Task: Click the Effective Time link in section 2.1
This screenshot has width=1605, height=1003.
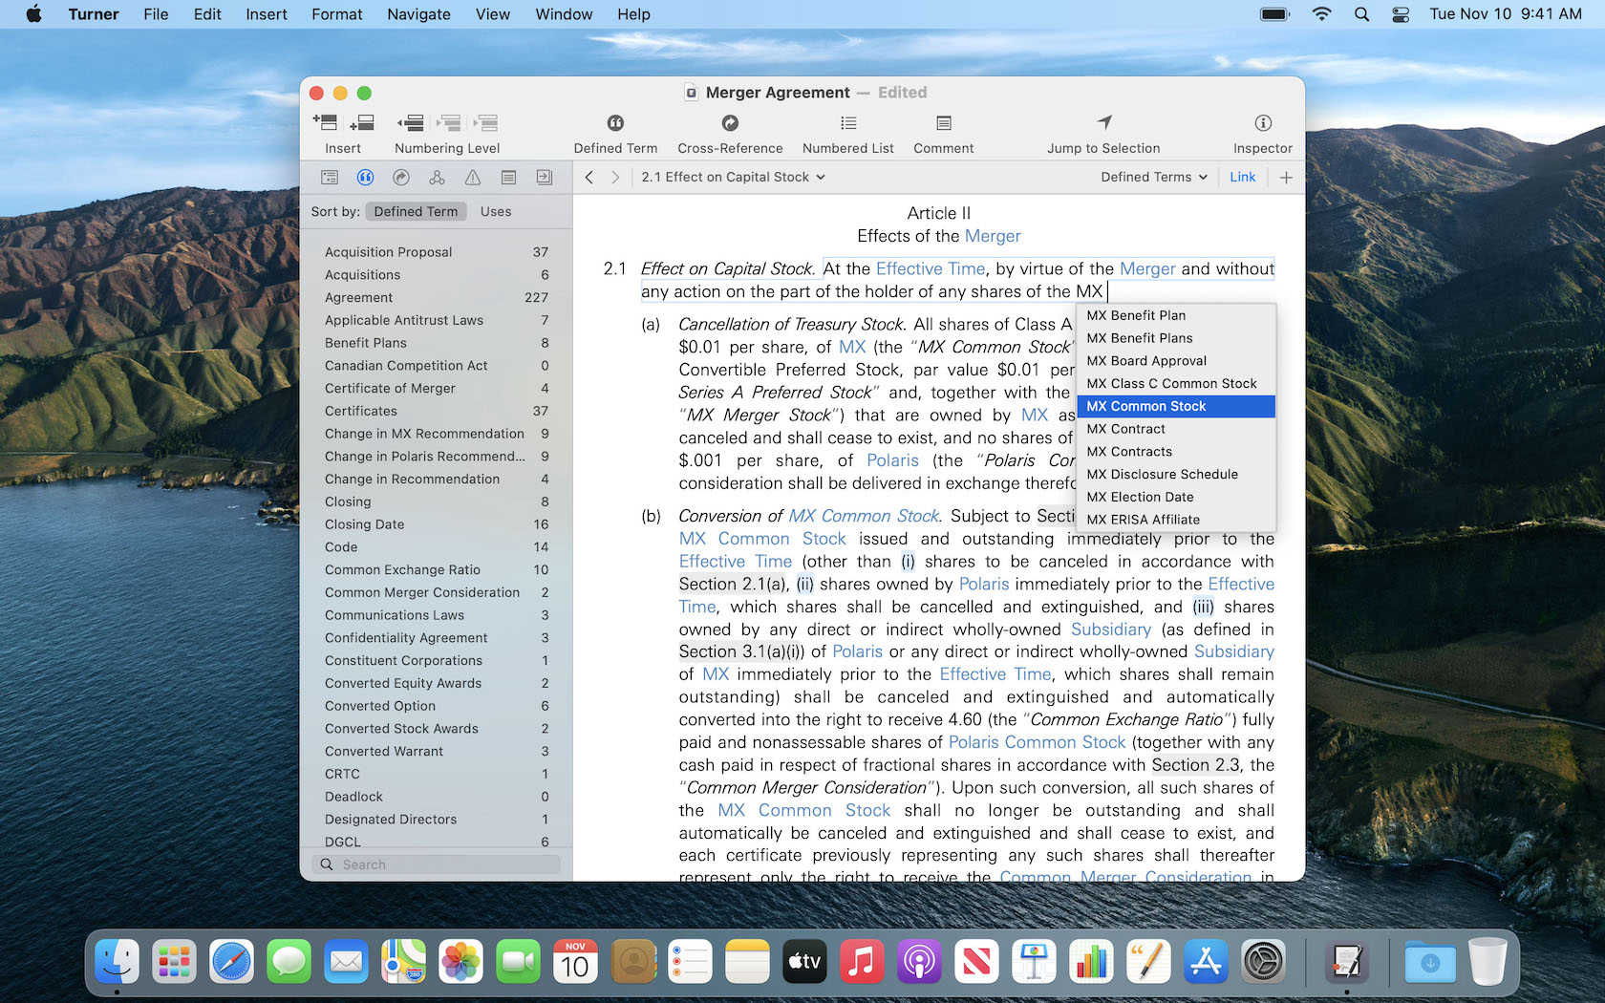Action: tap(930, 269)
